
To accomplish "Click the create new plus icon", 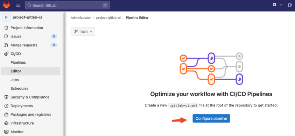I will coord(275,5).
